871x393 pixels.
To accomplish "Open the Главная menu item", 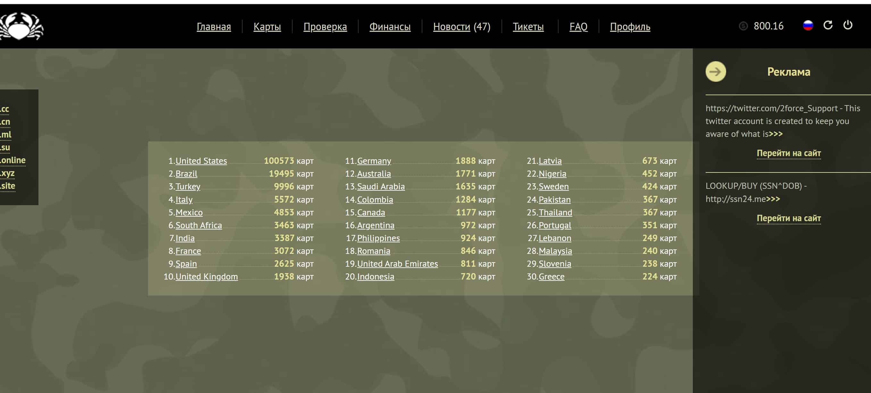I will coord(214,27).
